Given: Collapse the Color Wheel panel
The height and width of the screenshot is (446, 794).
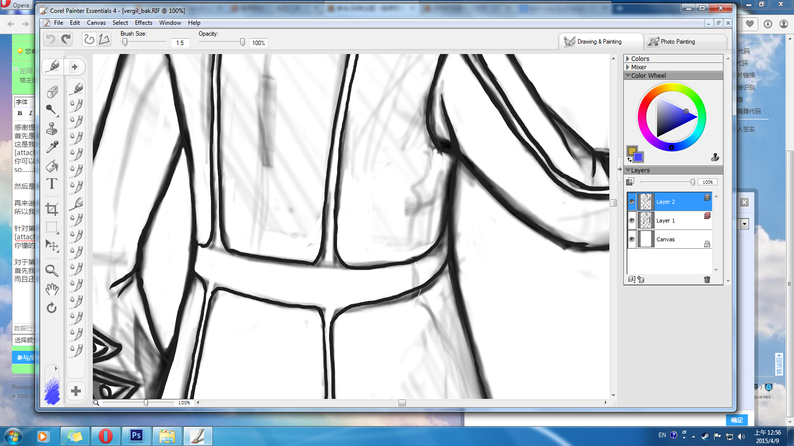Looking at the screenshot, I should click(x=628, y=75).
